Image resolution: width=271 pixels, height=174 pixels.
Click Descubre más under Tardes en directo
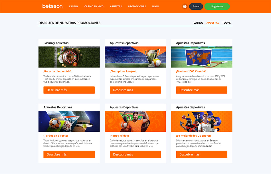point(69,154)
